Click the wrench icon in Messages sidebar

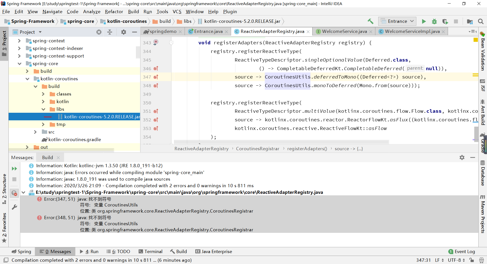14,207
